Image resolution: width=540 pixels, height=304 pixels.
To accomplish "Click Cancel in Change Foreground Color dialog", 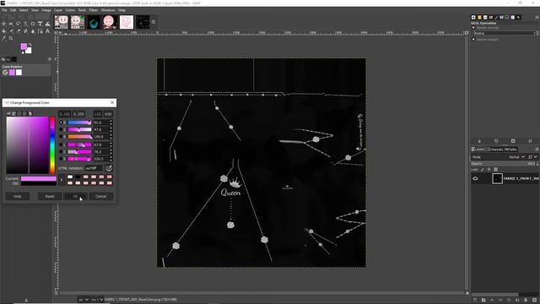I will point(101,197).
